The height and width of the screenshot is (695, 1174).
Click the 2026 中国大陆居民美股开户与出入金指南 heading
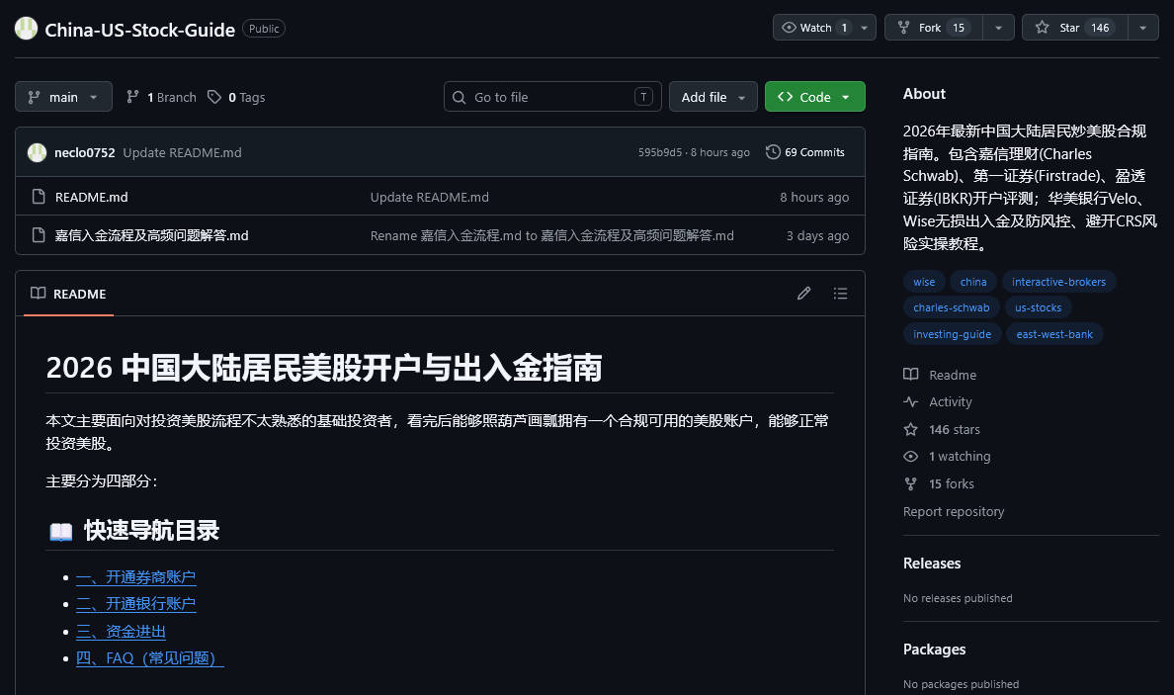coord(323,368)
